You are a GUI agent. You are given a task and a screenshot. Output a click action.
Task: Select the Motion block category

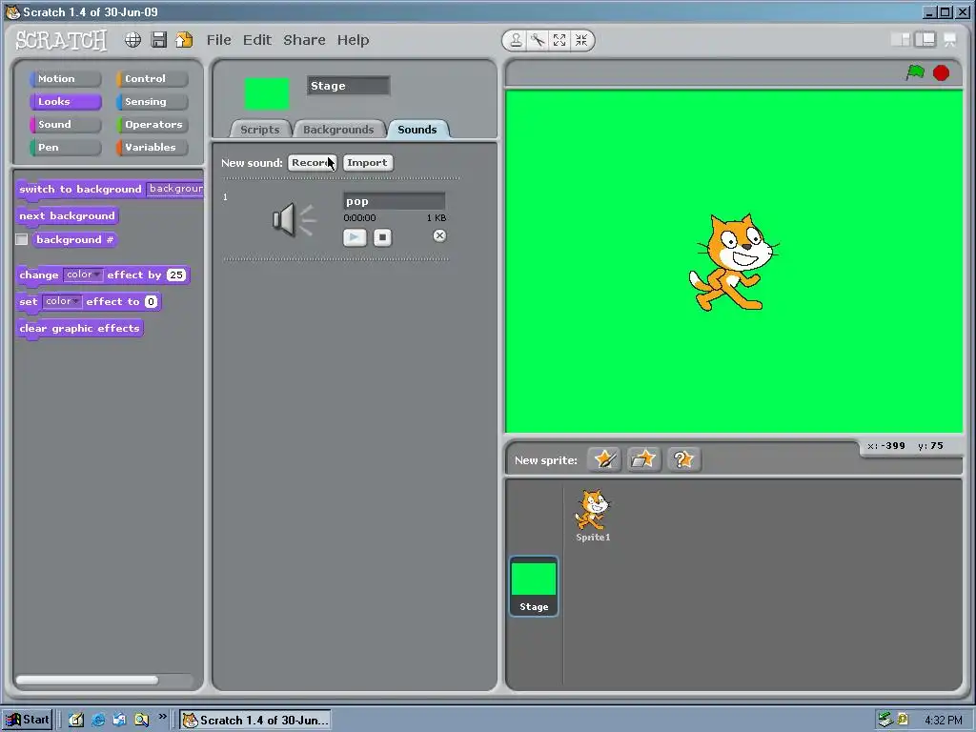(65, 79)
